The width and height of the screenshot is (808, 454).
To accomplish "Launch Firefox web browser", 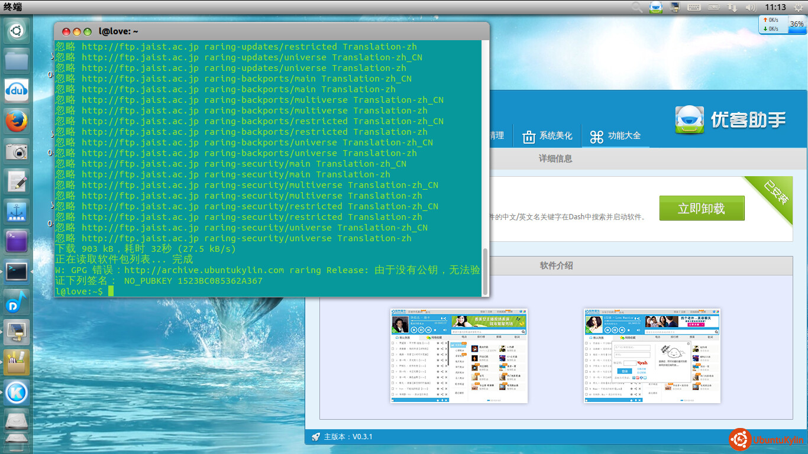I will tap(17, 121).
